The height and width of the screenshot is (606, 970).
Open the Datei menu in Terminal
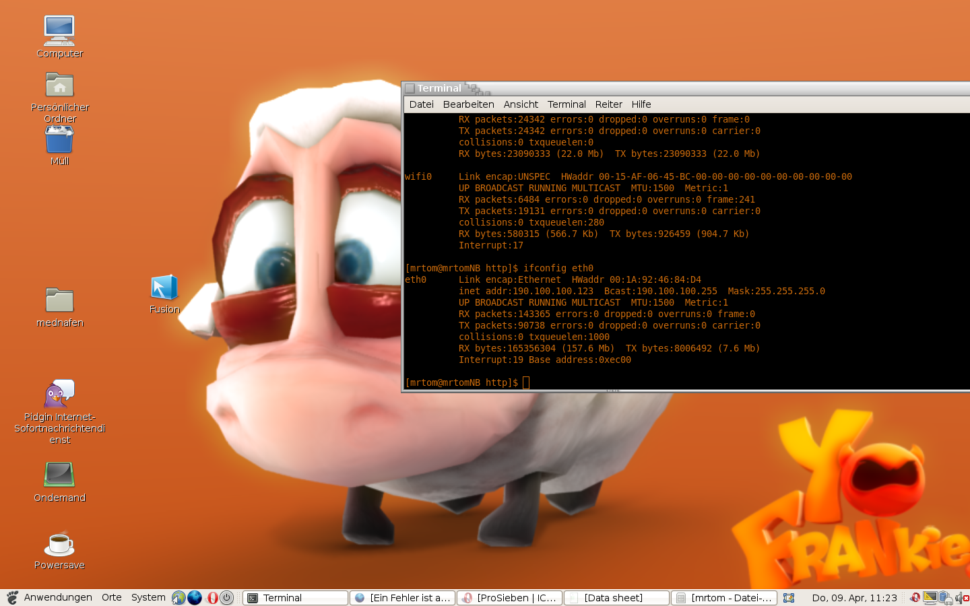click(x=421, y=104)
